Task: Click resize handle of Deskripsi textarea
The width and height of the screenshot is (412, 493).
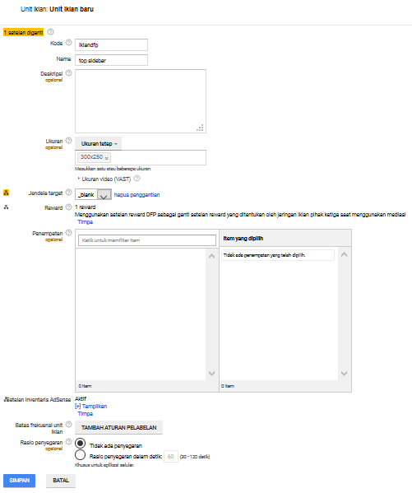Action: 200,128
